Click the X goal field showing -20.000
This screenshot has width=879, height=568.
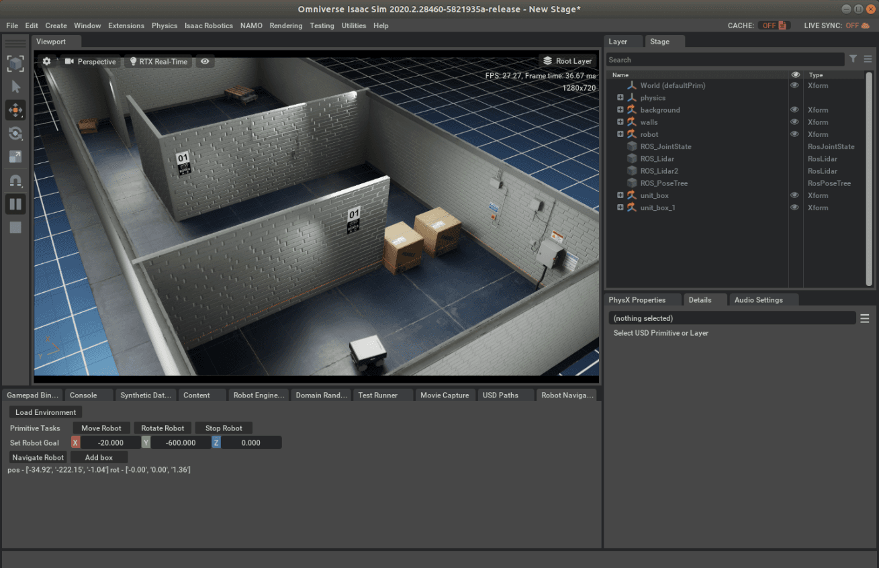tap(110, 443)
